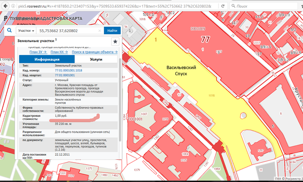Open cadastral number 77:01:0001001:1018 link
Screen dimensions: 303x182
(x=68, y=70)
